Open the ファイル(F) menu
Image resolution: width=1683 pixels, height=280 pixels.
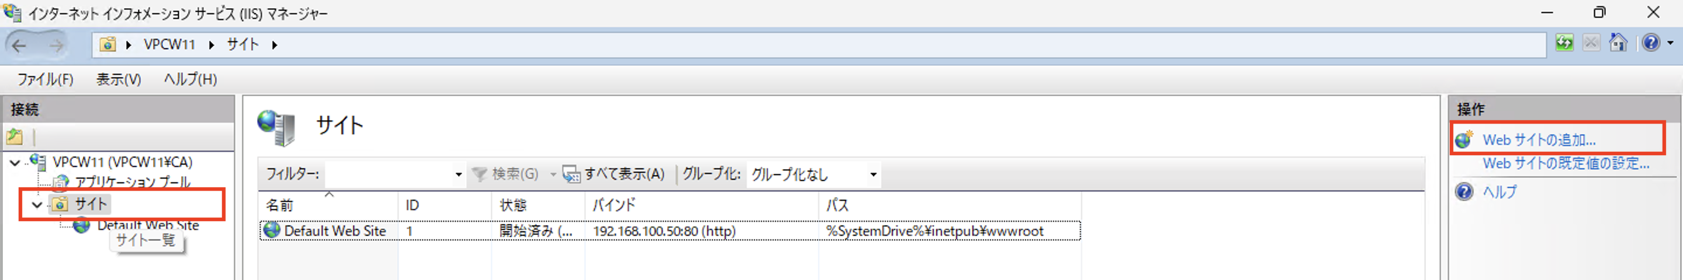[x=45, y=80]
